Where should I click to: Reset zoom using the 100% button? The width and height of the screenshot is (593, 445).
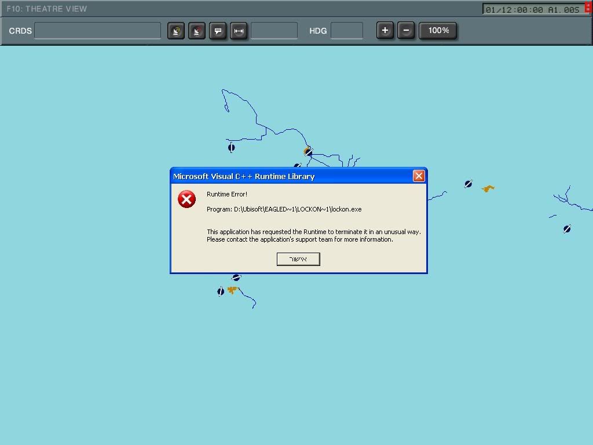click(438, 30)
